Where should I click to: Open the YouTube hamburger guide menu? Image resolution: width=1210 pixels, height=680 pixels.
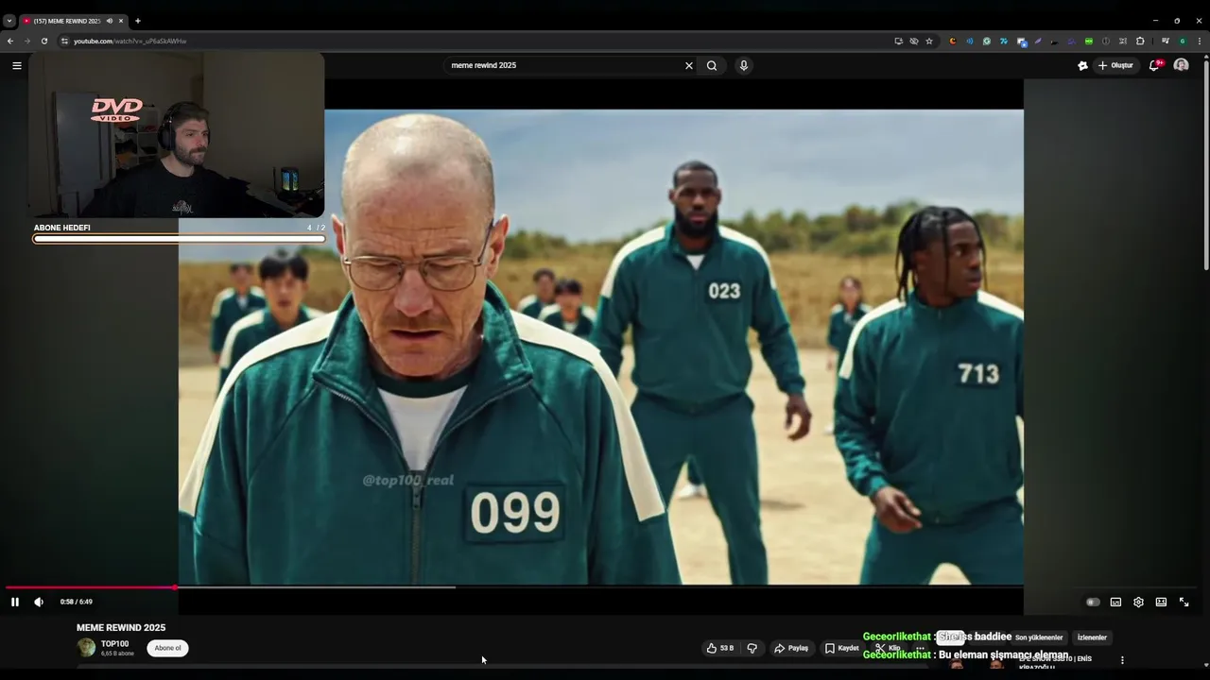(16, 65)
